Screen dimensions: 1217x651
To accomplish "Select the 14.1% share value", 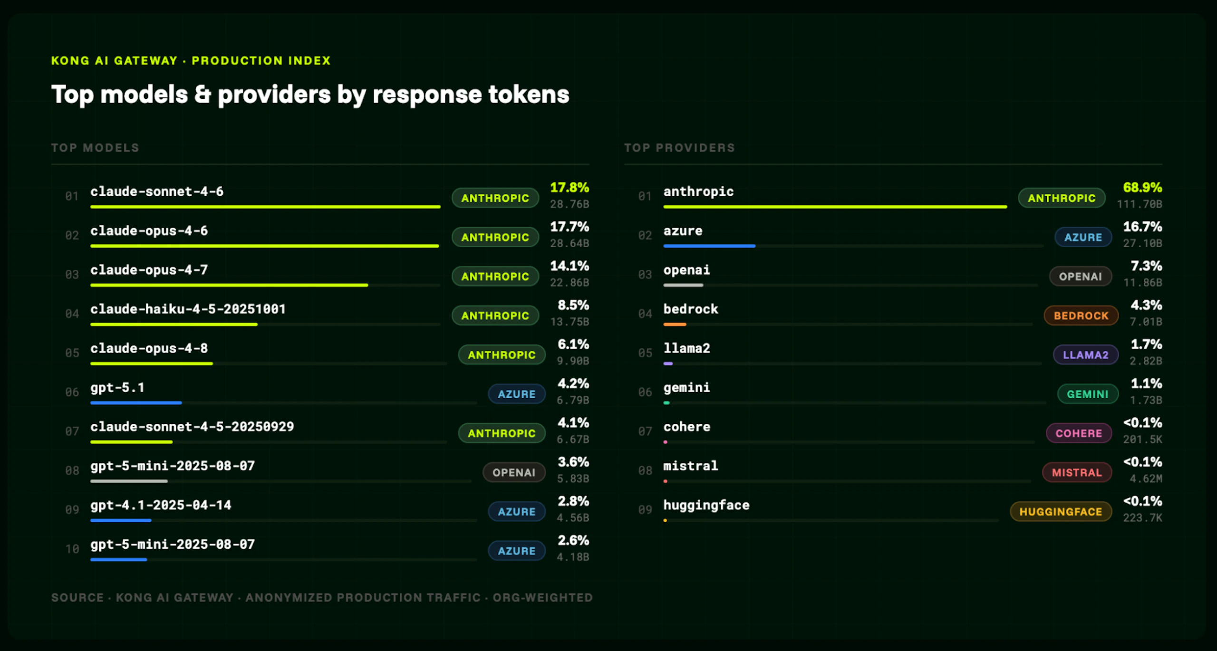I will pyautogui.click(x=570, y=266).
